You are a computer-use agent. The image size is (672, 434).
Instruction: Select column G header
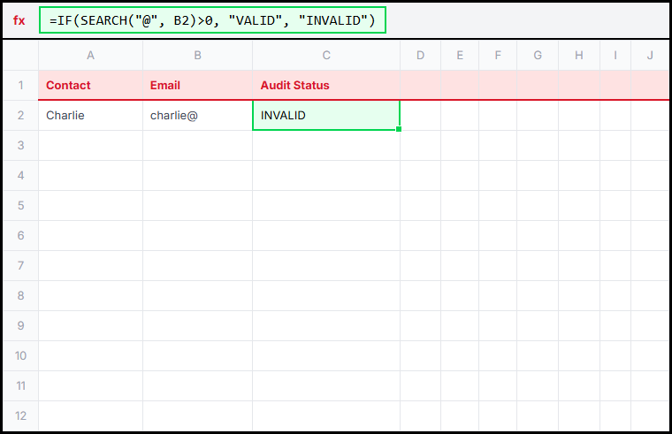coord(538,56)
